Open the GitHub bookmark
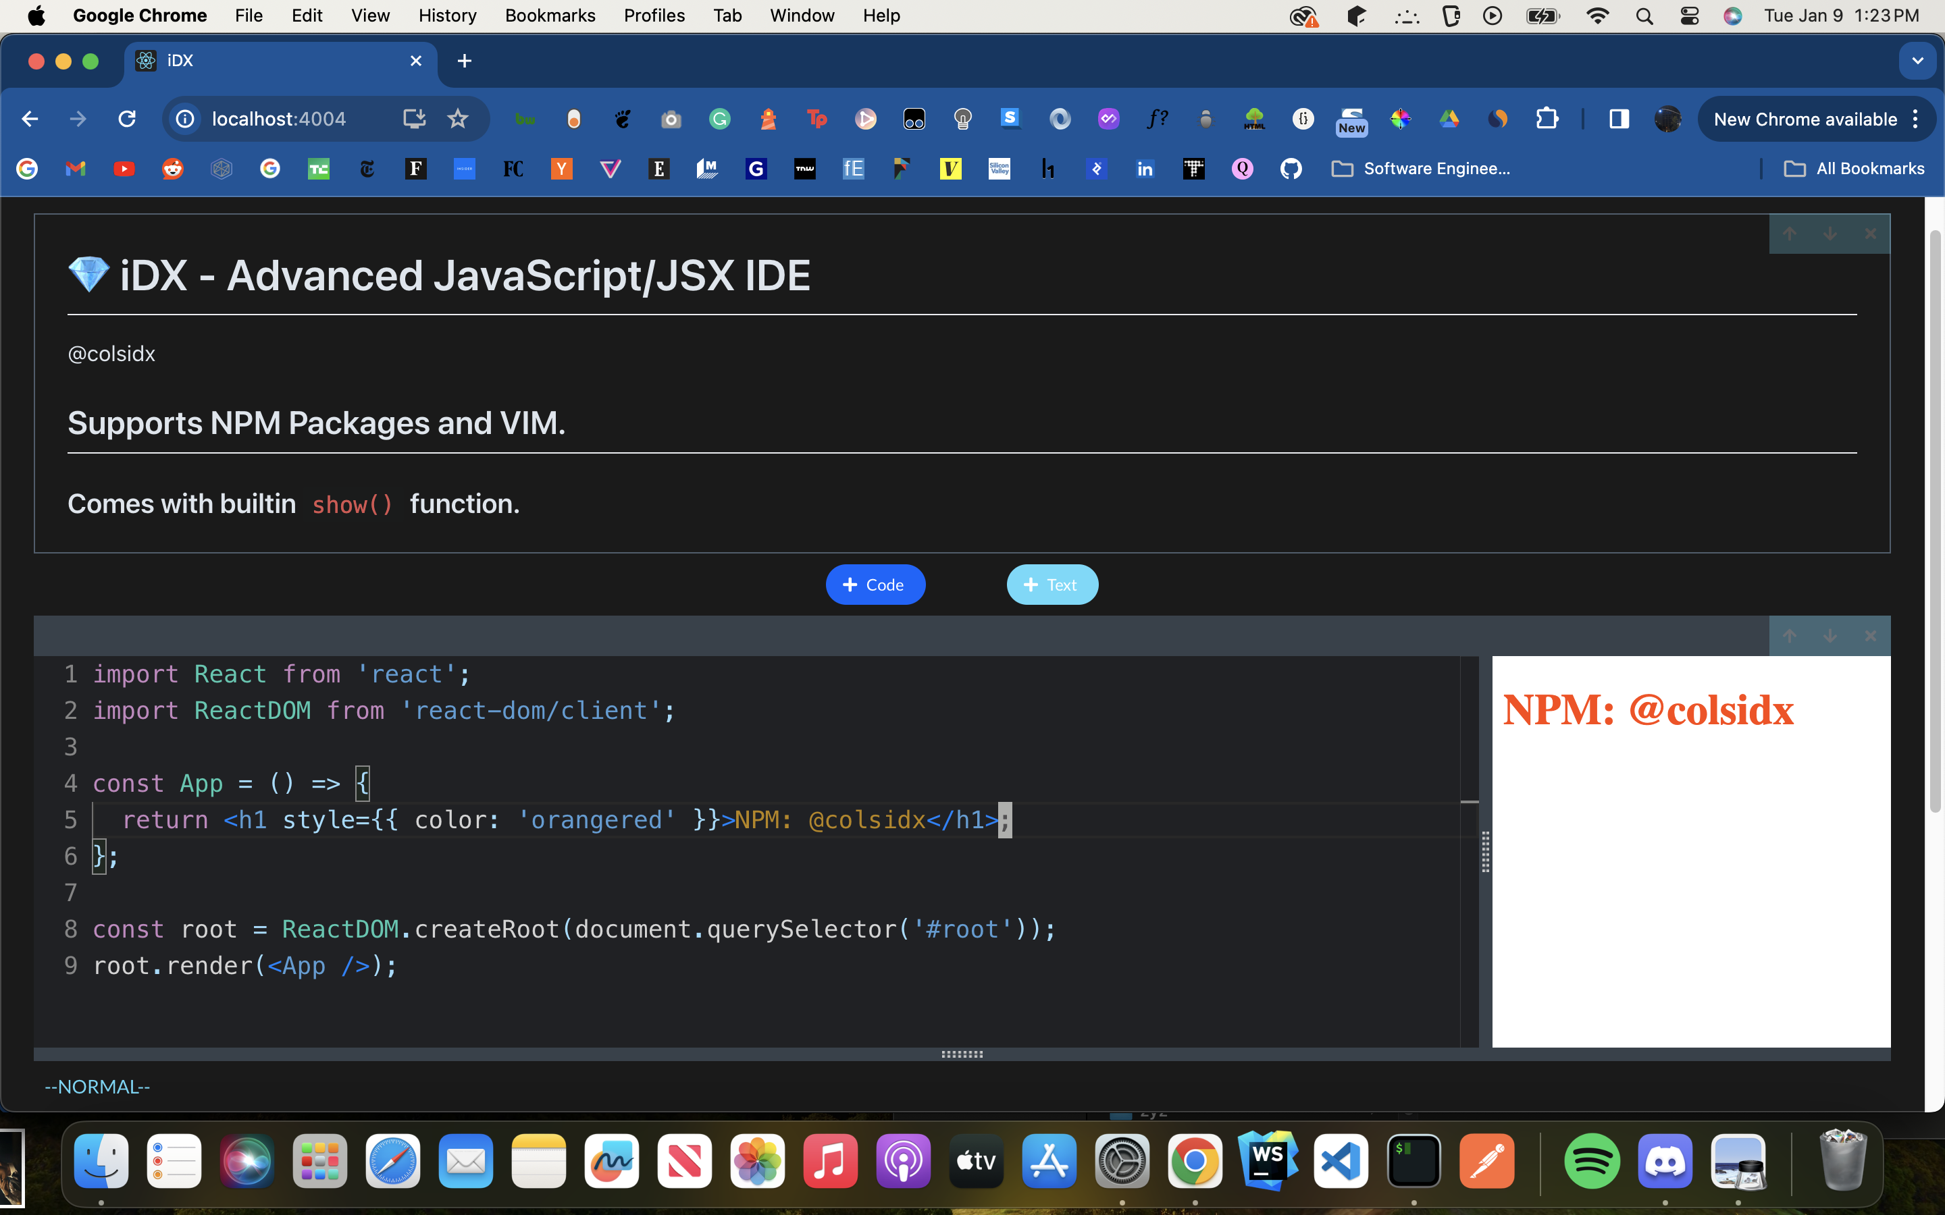 click(x=1291, y=169)
